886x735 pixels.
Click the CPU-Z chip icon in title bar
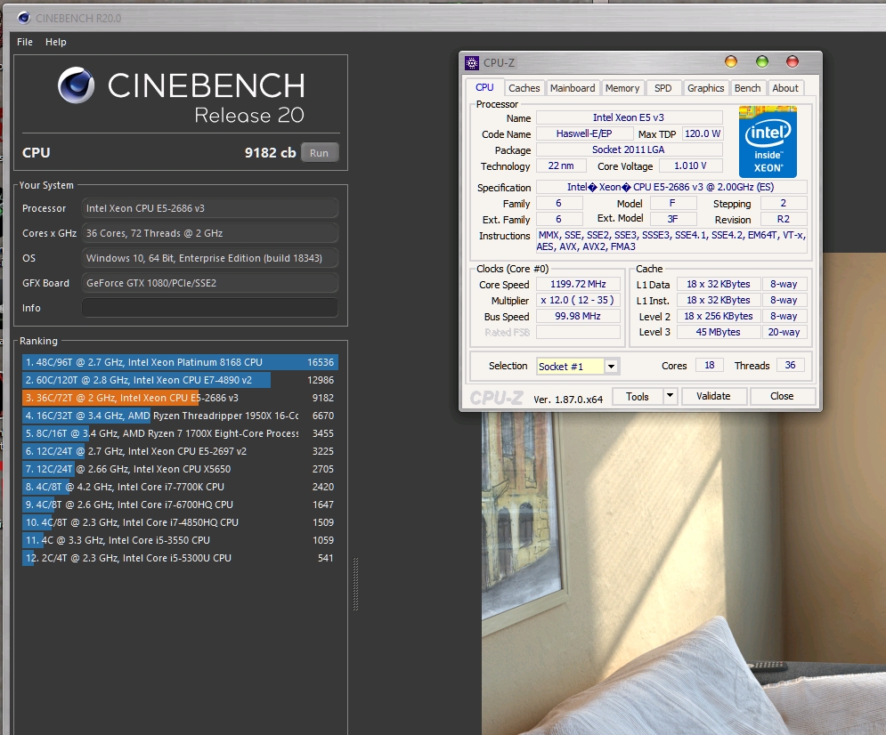[x=472, y=62]
